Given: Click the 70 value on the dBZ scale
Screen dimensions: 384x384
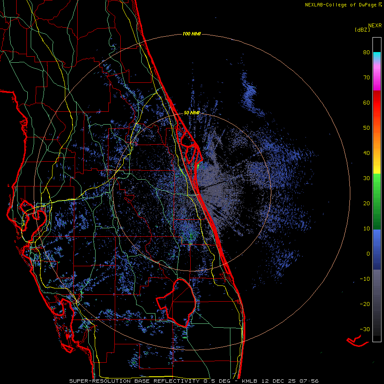Looking at the screenshot, I should pos(367,78).
